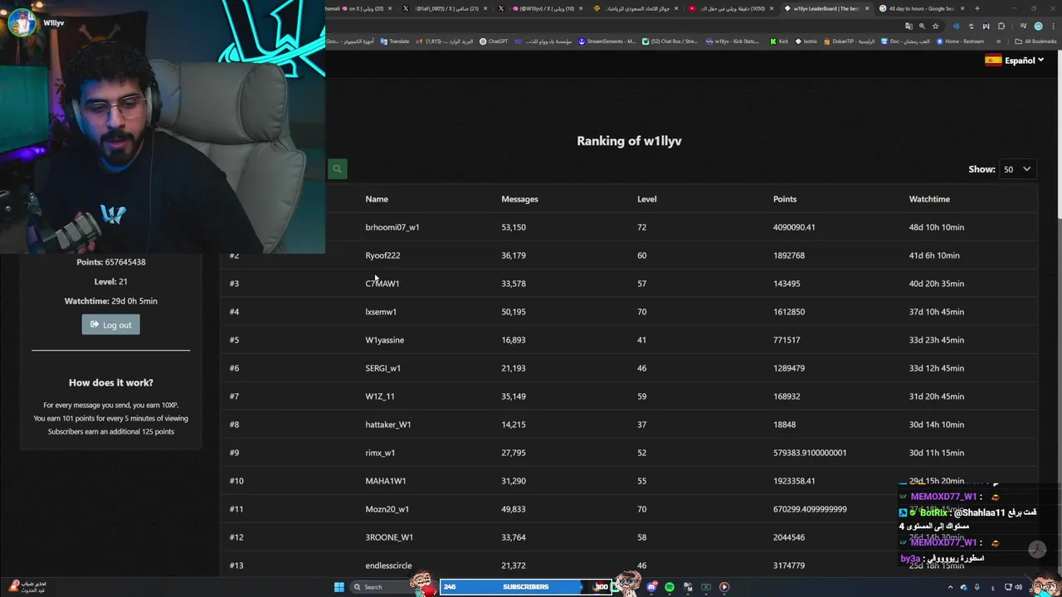1062x597 pixels.
Task: Select the W1yassine row name
Action: (384, 340)
